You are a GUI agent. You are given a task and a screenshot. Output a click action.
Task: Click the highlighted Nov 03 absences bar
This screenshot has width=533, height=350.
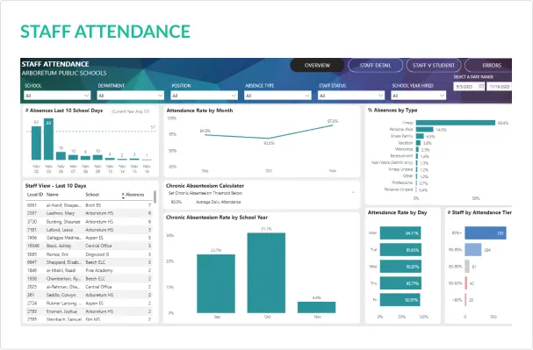(48, 139)
